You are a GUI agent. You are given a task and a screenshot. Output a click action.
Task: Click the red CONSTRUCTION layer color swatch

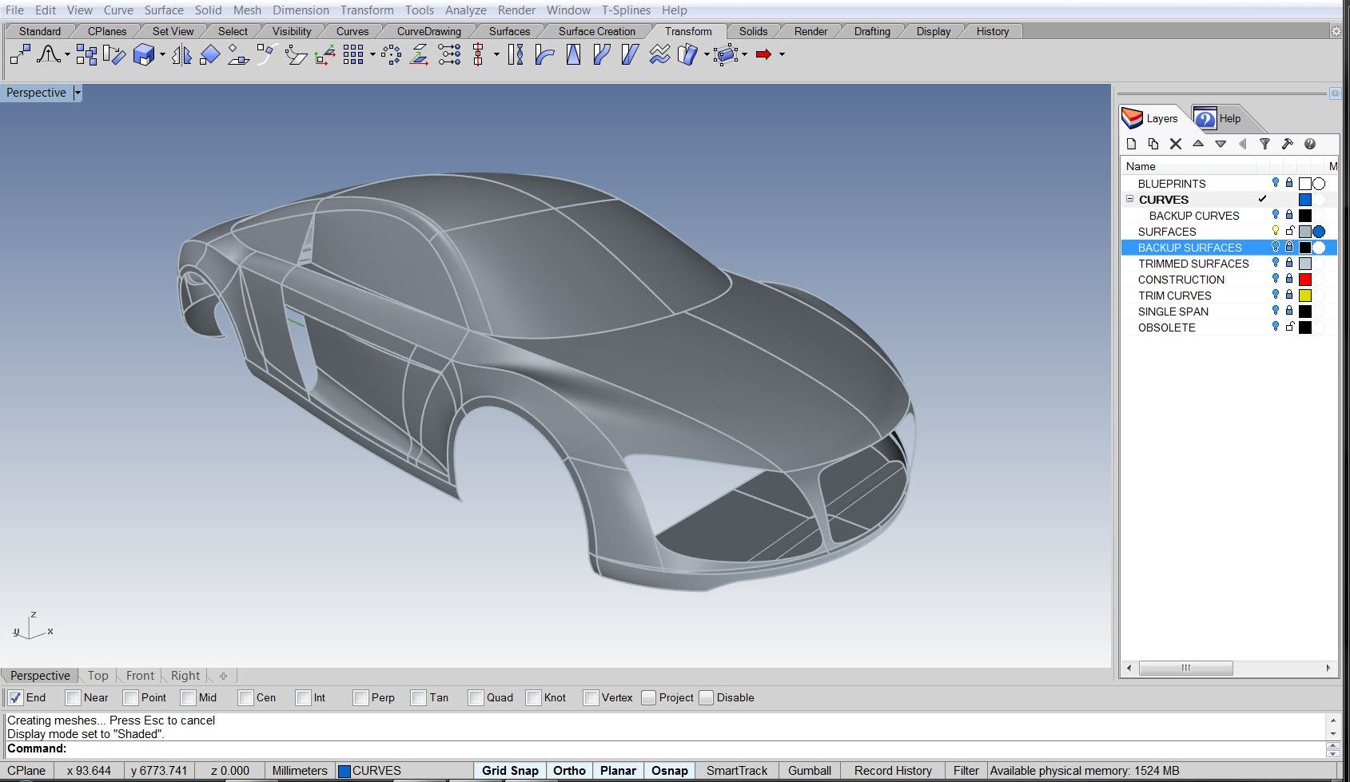tap(1304, 279)
